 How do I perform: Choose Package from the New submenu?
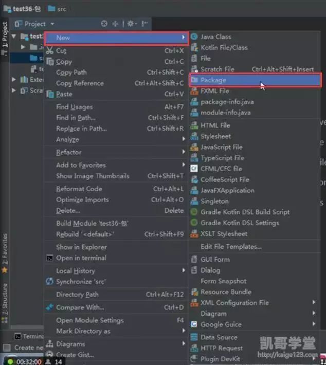tap(255, 80)
